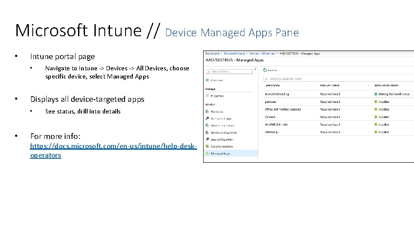Open Discovered apps in the sidebar
This screenshot has height=233, width=414.
pos(221,119)
